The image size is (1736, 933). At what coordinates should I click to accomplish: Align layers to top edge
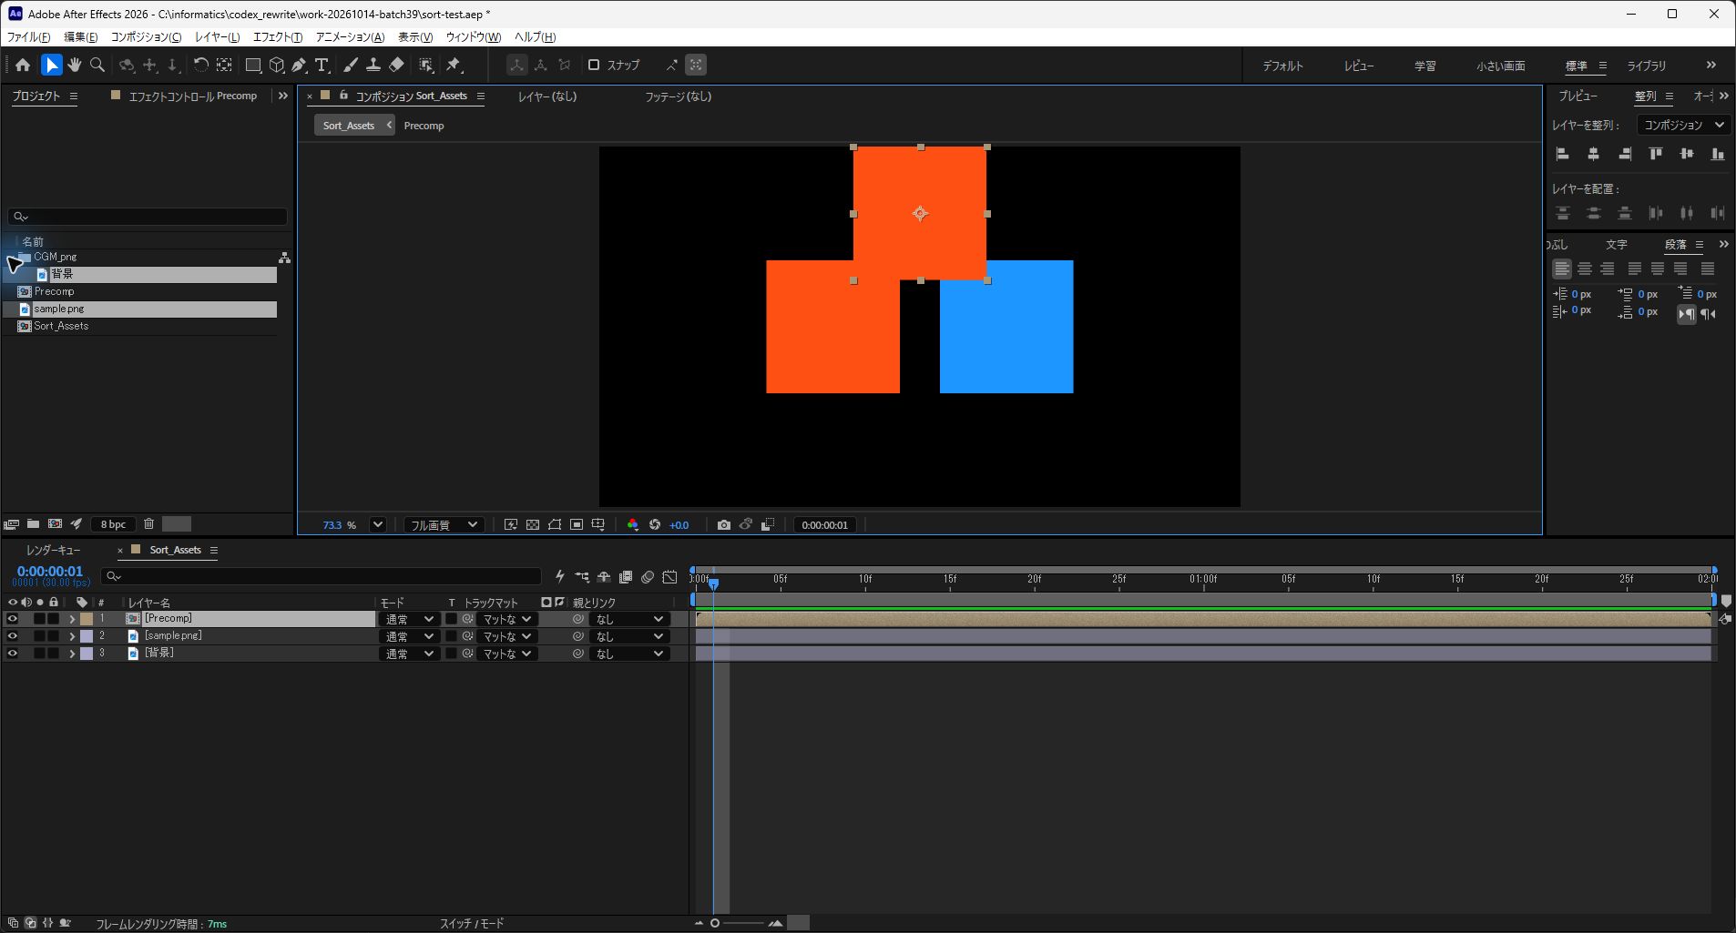[x=1656, y=154]
